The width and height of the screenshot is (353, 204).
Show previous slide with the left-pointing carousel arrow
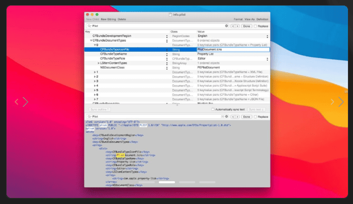coord(16,102)
